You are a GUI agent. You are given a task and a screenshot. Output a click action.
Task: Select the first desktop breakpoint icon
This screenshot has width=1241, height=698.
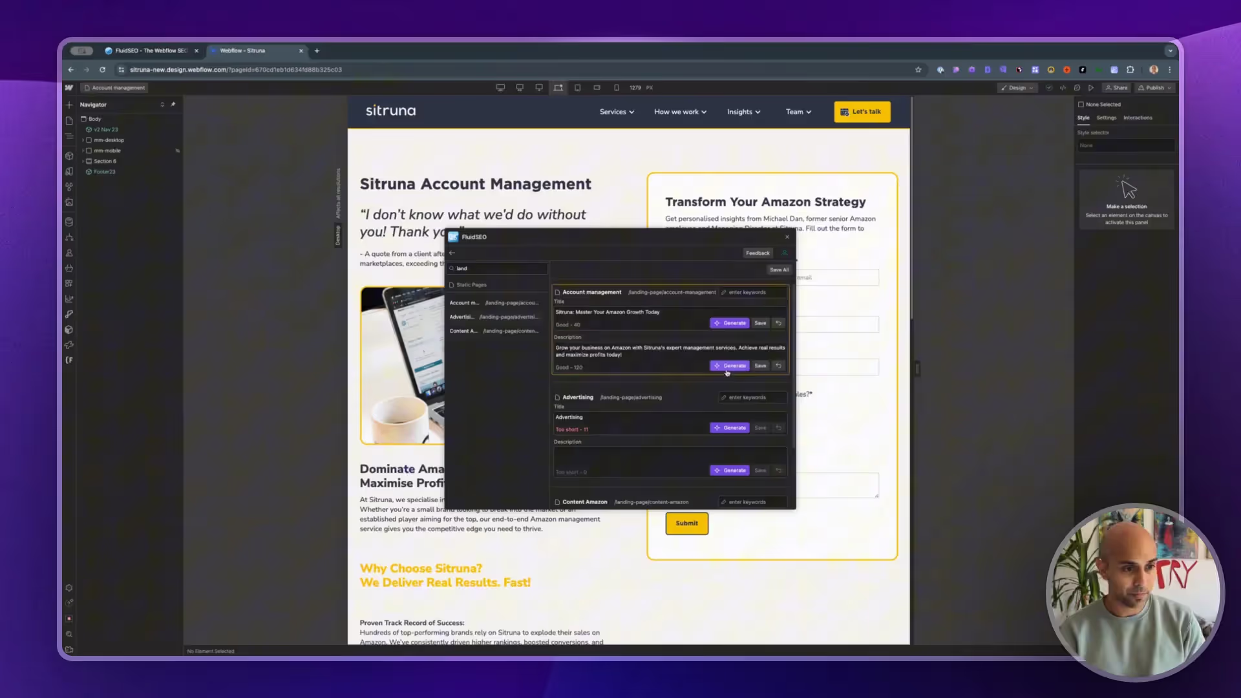point(500,88)
